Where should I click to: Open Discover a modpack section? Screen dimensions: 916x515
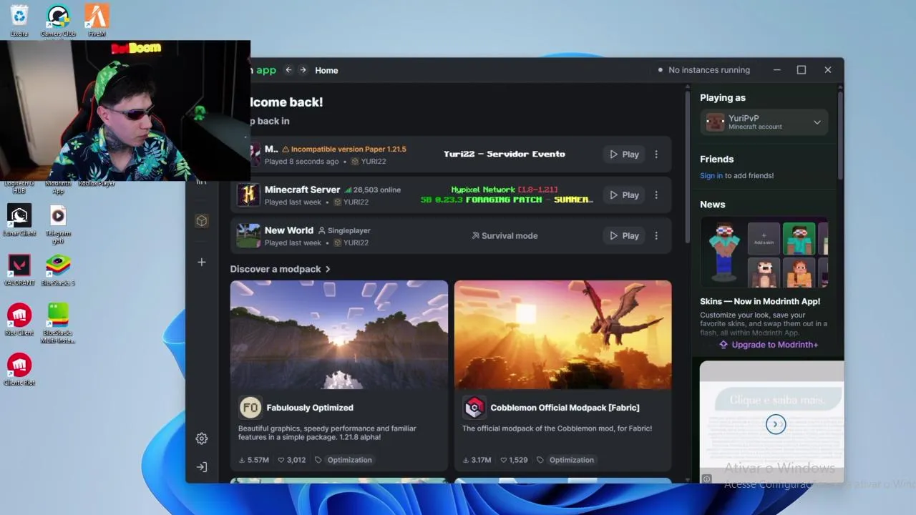point(281,269)
